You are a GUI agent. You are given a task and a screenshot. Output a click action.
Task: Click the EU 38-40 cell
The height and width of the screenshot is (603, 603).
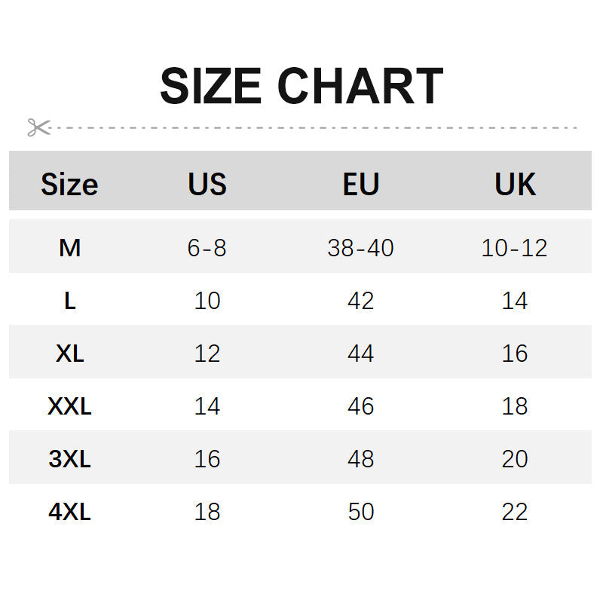(361, 248)
